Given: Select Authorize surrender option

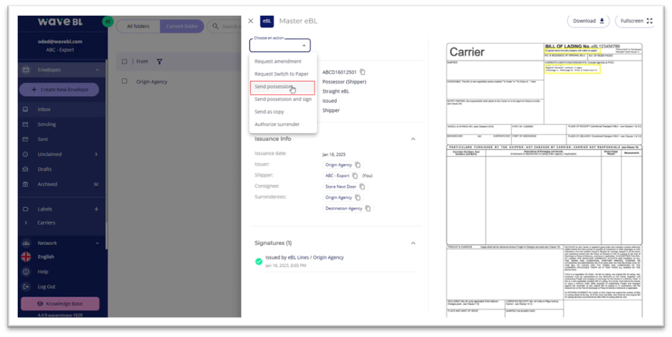Looking at the screenshot, I should [277, 124].
